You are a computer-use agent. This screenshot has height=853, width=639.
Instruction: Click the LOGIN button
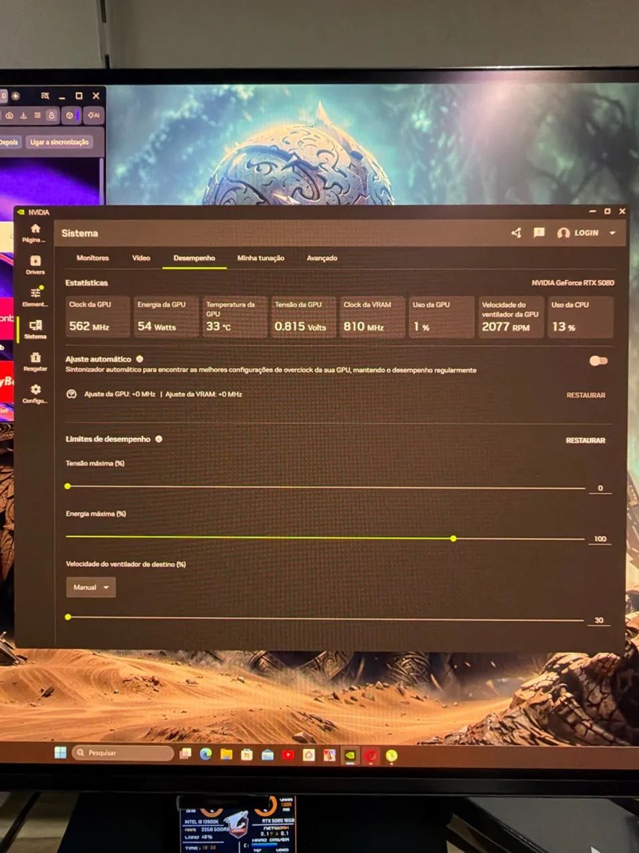(x=586, y=233)
